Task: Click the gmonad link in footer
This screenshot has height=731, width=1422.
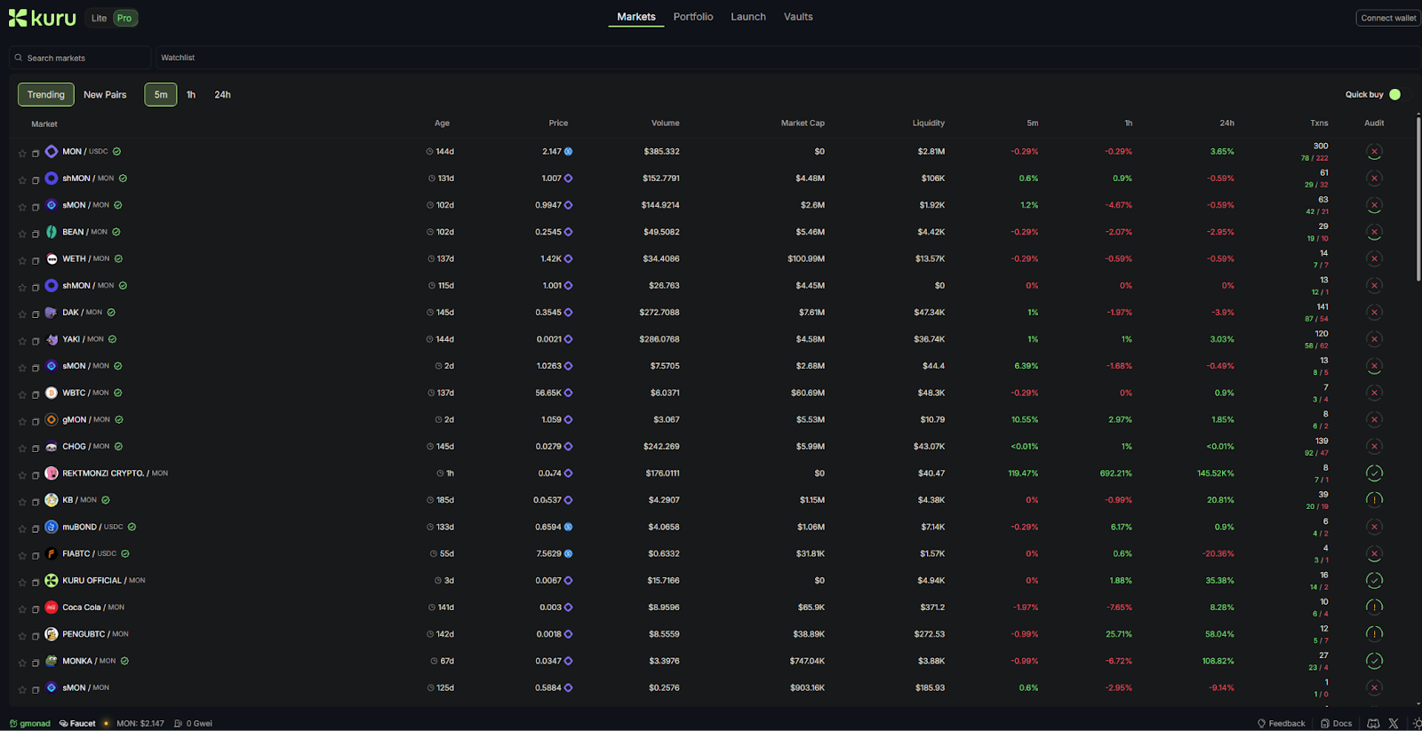Action: 29,723
